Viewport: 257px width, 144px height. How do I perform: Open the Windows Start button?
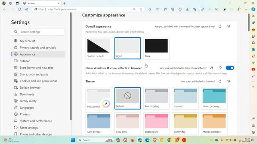(73, 140)
